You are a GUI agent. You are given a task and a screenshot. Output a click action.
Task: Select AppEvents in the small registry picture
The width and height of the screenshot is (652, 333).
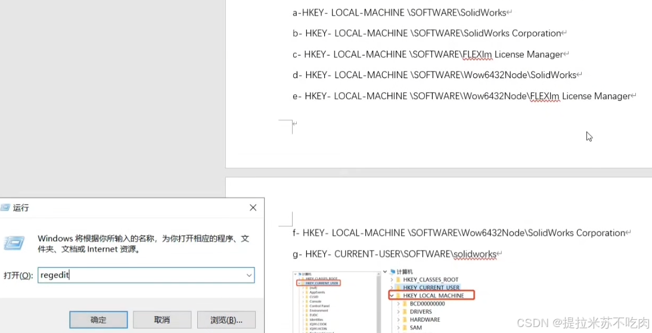click(317, 292)
